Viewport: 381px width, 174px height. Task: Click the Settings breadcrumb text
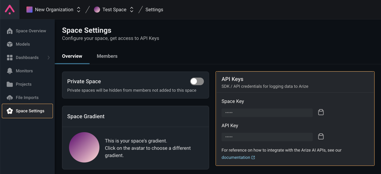(x=154, y=10)
